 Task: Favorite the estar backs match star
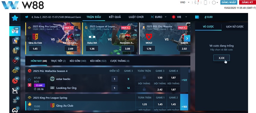coord(30,80)
